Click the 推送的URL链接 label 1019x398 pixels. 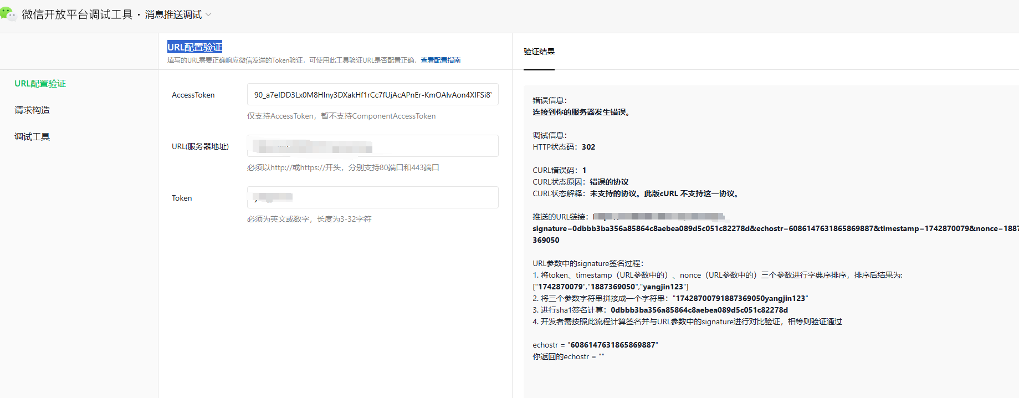(560, 217)
